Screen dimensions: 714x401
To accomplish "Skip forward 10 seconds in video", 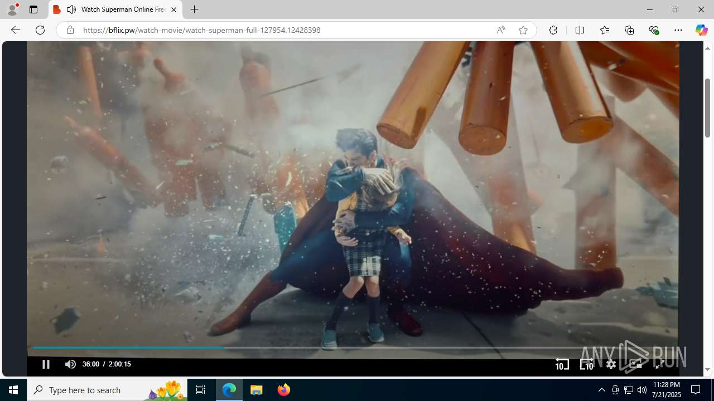I will tap(586, 364).
